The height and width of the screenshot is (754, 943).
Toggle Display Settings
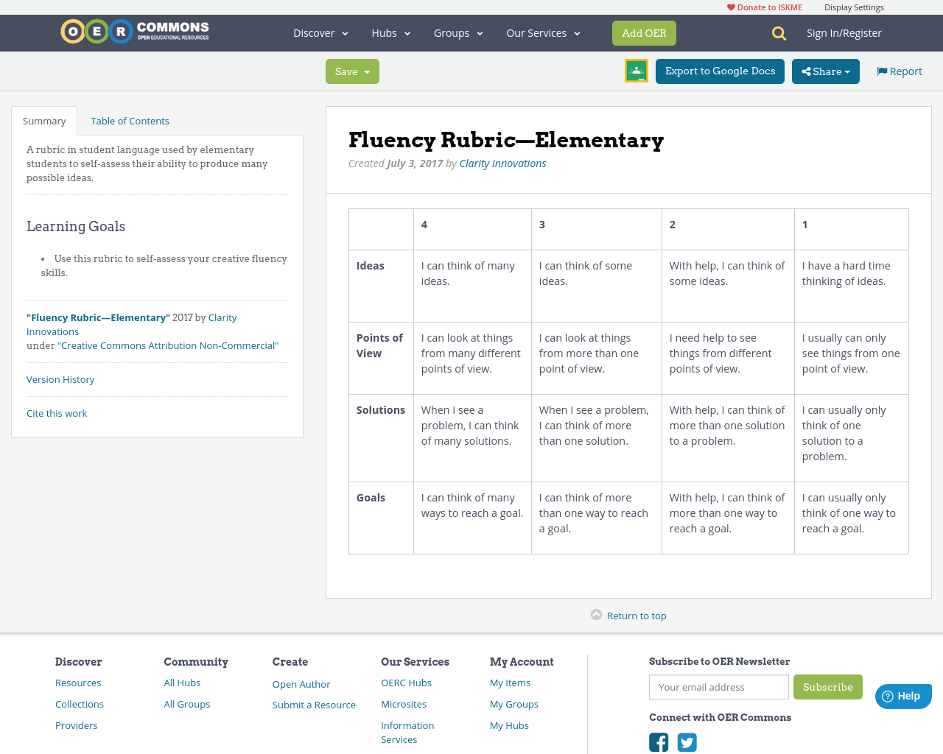pos(854,7)
